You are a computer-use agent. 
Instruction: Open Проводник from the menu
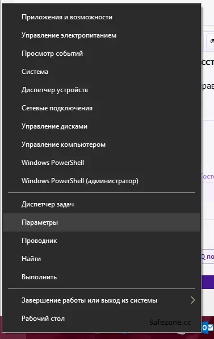102,241
